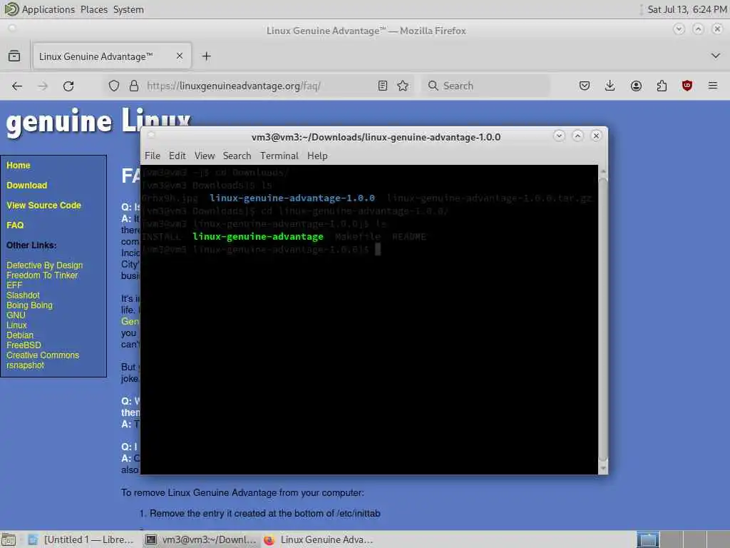Click the clock showing Sat Jul 13

[687, 9]
